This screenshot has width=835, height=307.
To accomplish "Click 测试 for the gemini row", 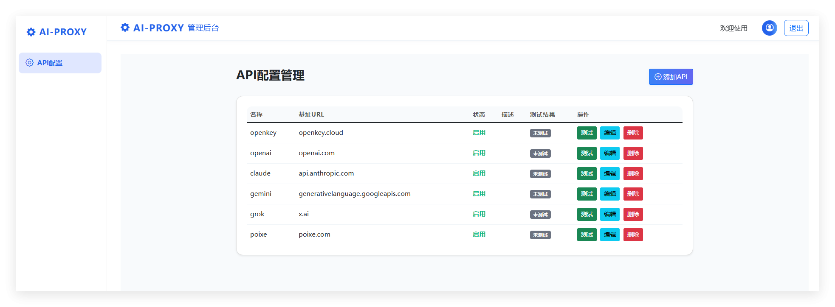I will [587, 194].
